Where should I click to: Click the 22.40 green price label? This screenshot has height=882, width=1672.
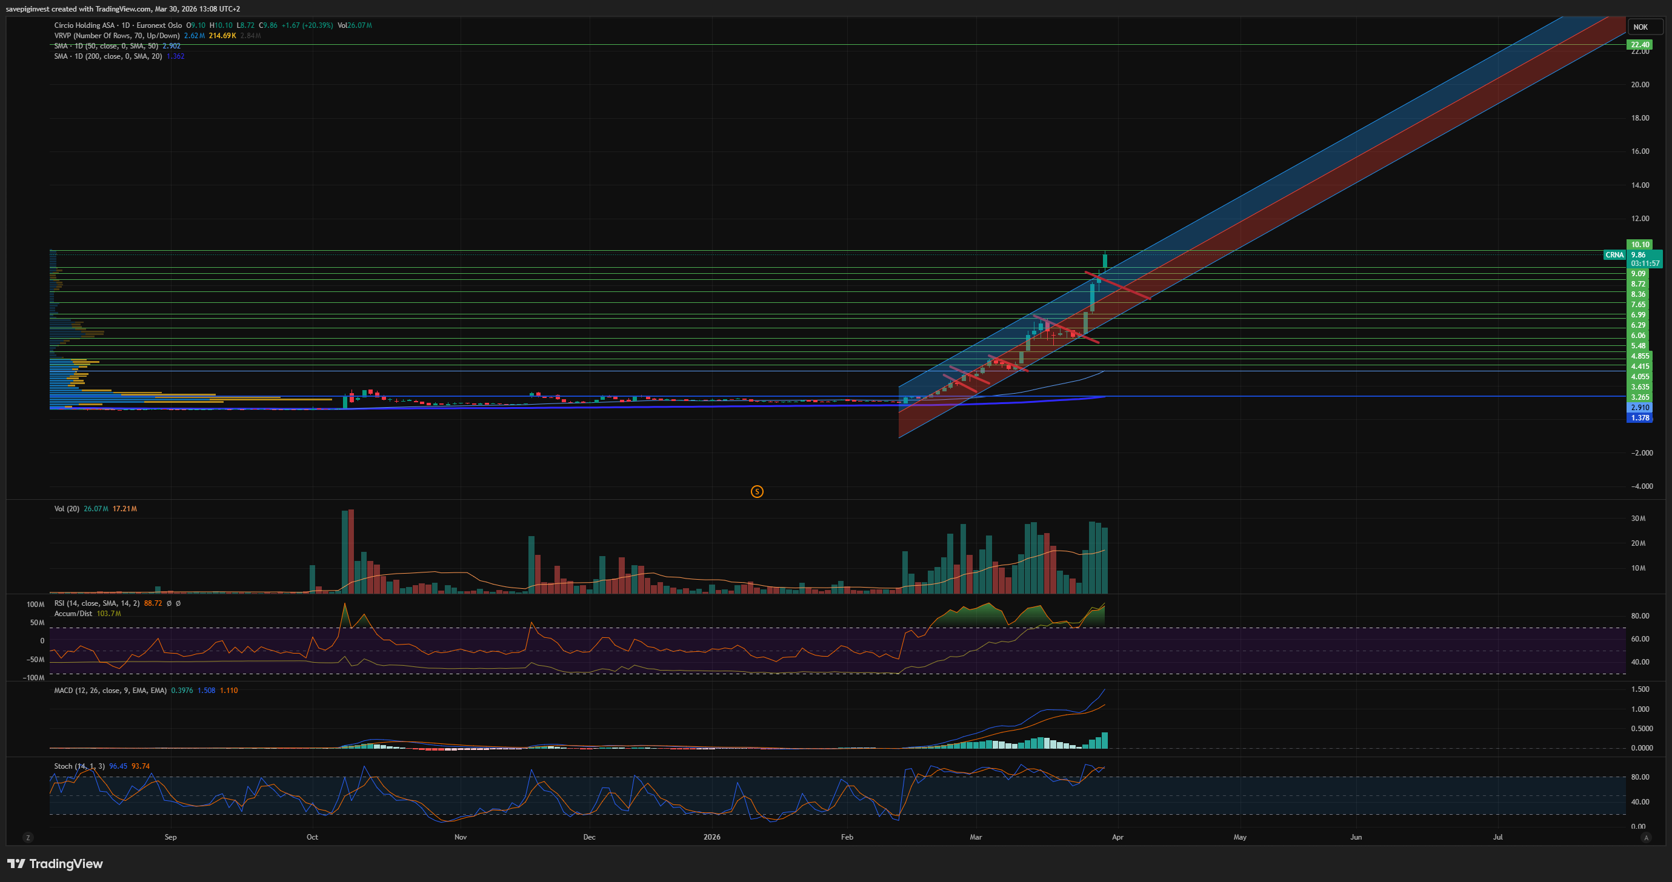tap(1639, 45)
